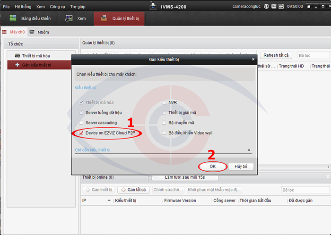The width and height of the screenshot is (331, 235).
Task: Enable the Server cascading checkbox
Action: pos(81,122)
